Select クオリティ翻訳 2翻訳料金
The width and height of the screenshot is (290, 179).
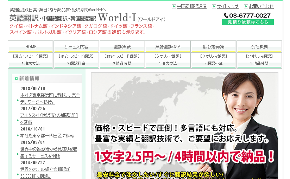214,60
